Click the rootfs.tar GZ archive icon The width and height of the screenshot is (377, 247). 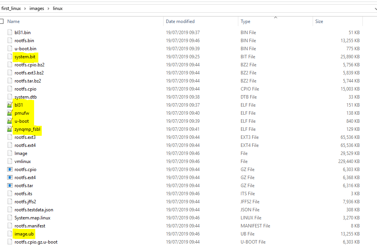pos(10,186)
